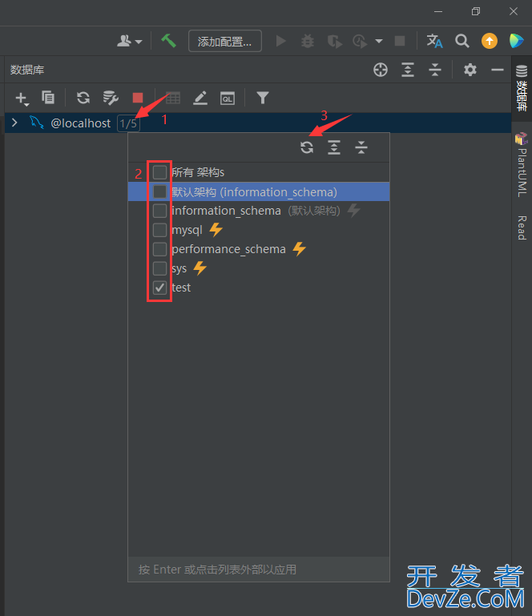The height and width of the screenshot is (616, 532).
Task: Open the user account icon dropdown
Action: [129, 41]
